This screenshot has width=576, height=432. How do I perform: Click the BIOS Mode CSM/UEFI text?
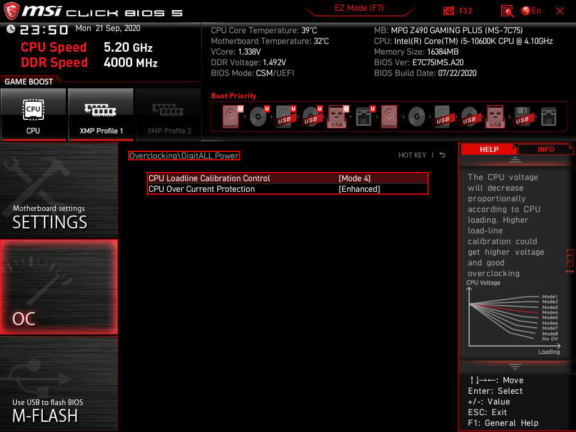[x=253, y=73]
